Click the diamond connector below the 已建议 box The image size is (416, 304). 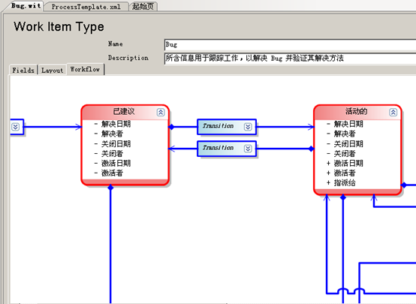(x=110, y=188)
